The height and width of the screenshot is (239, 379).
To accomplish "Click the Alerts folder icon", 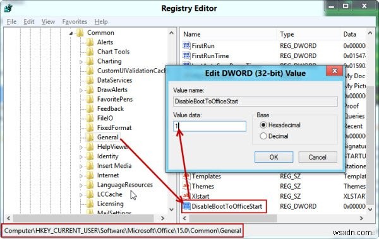I will (90, 42).
